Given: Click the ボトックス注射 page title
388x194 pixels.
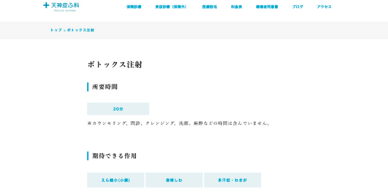Looking at the screenshot, I should click(x=115, y=65).
